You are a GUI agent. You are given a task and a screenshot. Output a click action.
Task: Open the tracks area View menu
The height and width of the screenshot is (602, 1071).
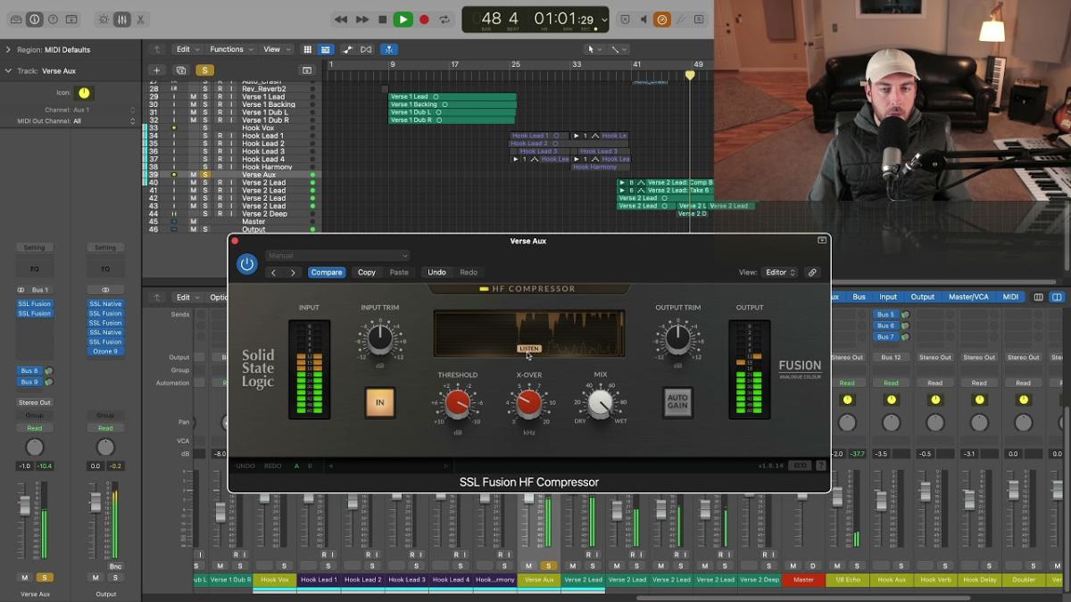click(x=275, y=49)
